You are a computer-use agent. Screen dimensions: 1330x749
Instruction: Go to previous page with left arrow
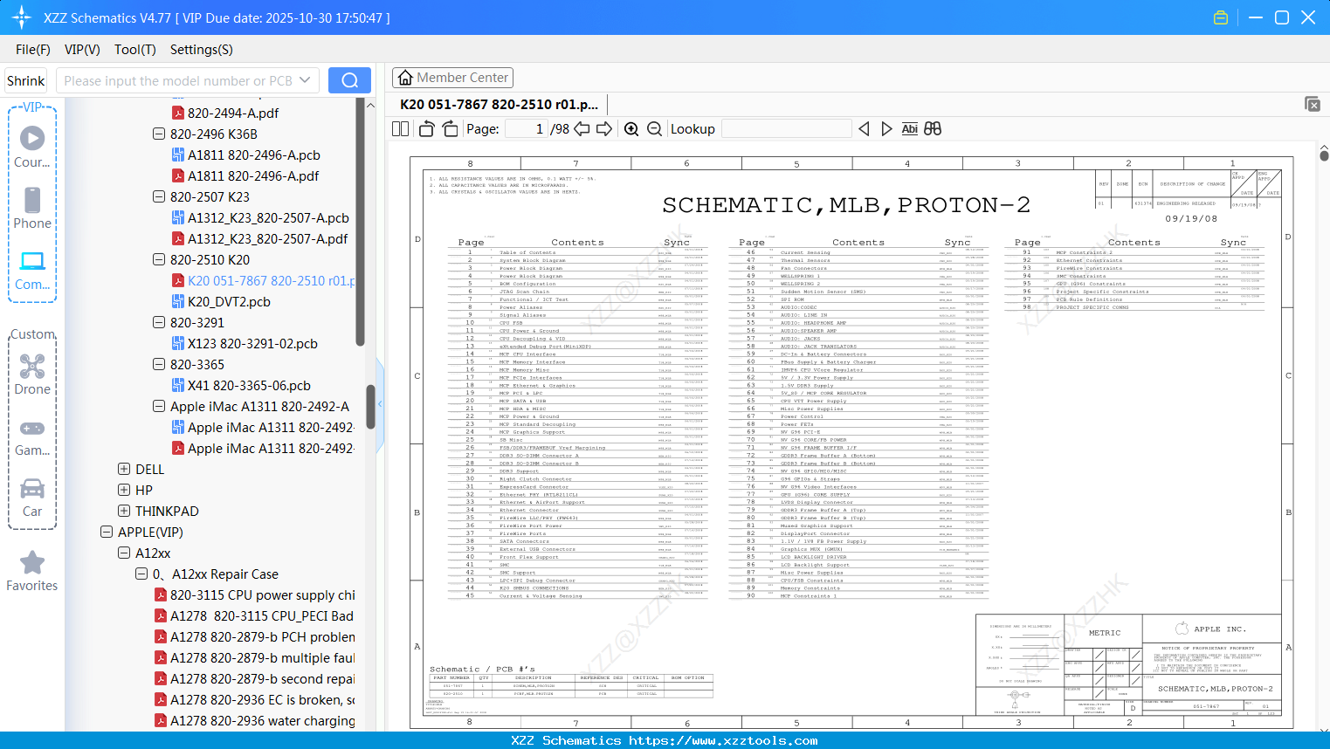pos(582,129)
